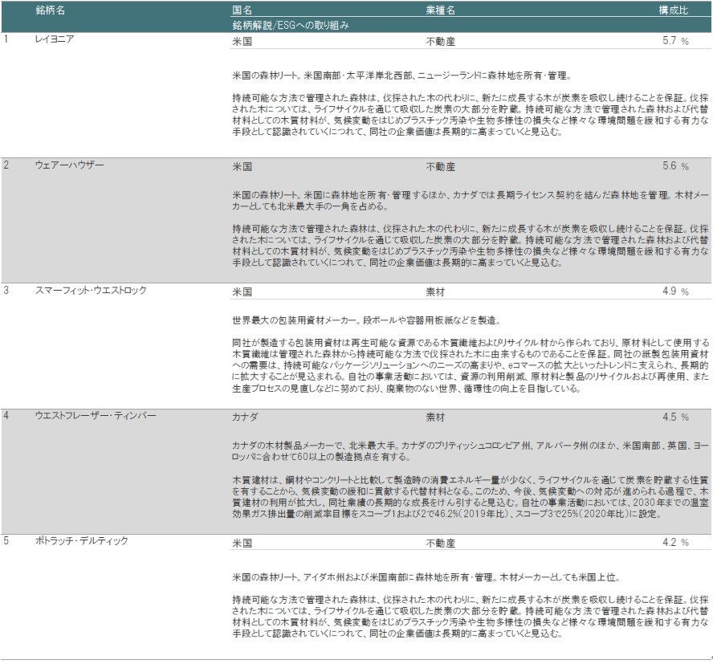This screenshot has height=664, width=713.
Task: Select the company name レイヨニア
Action: [55, 40]
